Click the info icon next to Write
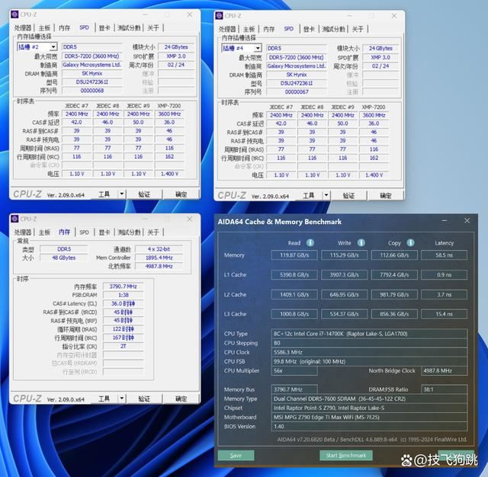The image size is (488, 477). coord(361,243)
